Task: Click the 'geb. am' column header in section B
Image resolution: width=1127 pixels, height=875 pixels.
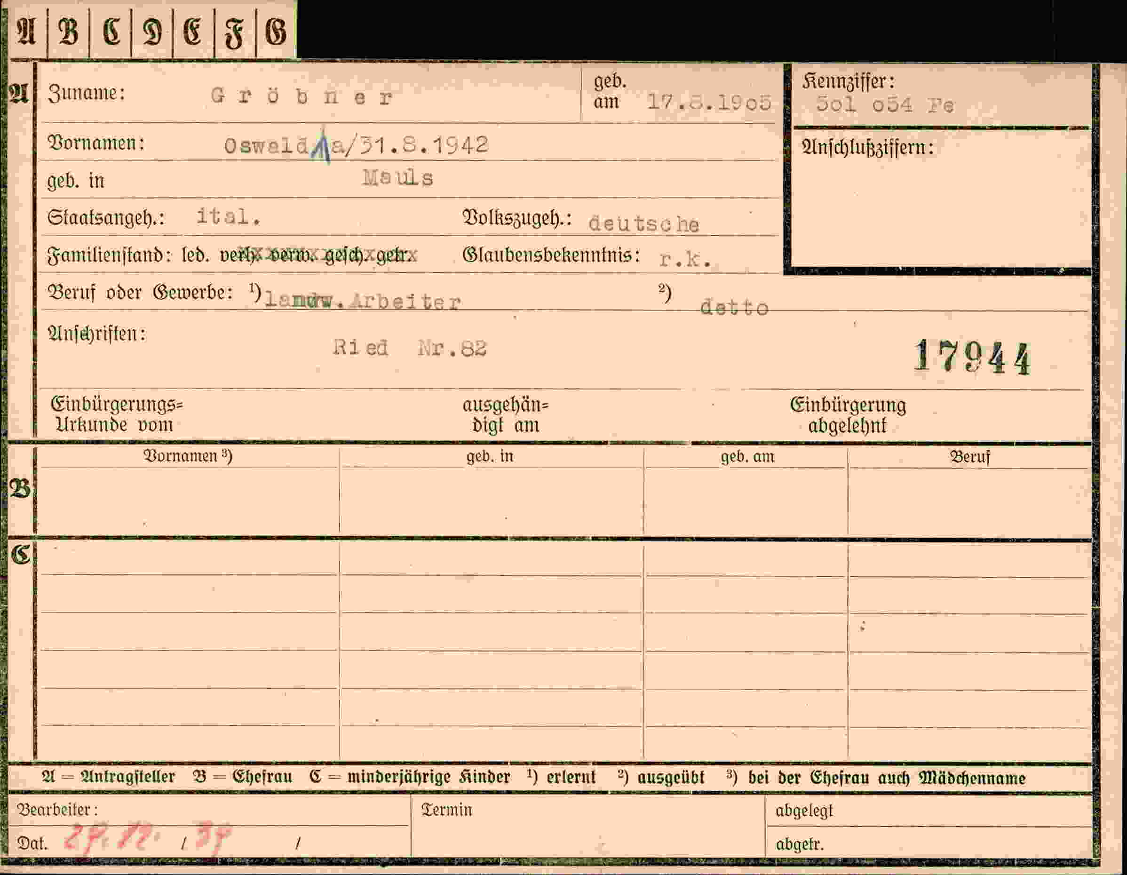Action: (x=748, y=457)
